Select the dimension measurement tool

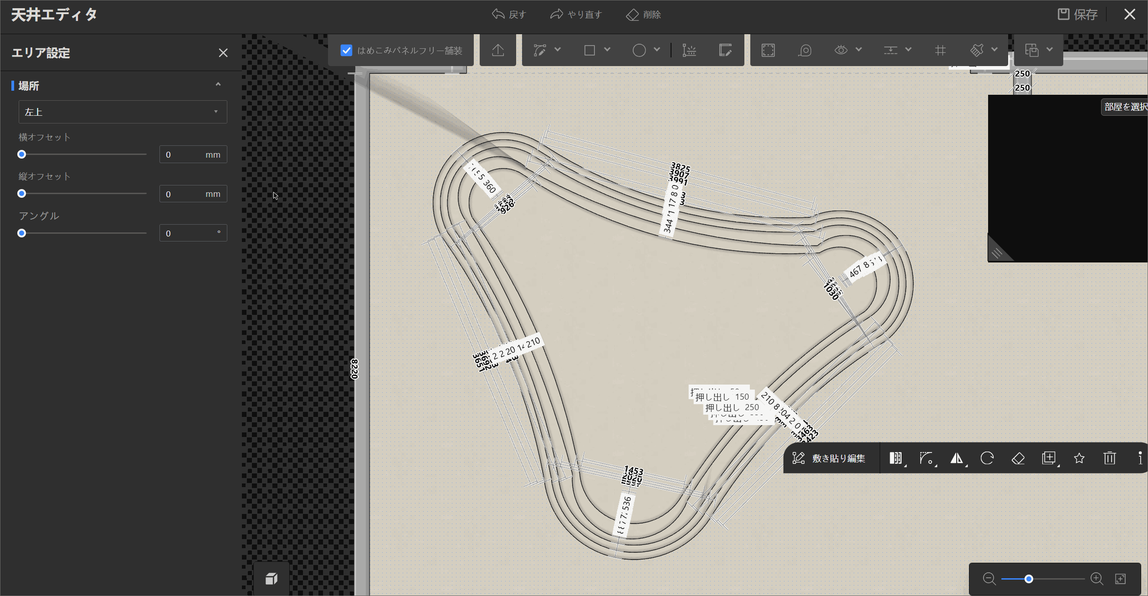point(689,50)
